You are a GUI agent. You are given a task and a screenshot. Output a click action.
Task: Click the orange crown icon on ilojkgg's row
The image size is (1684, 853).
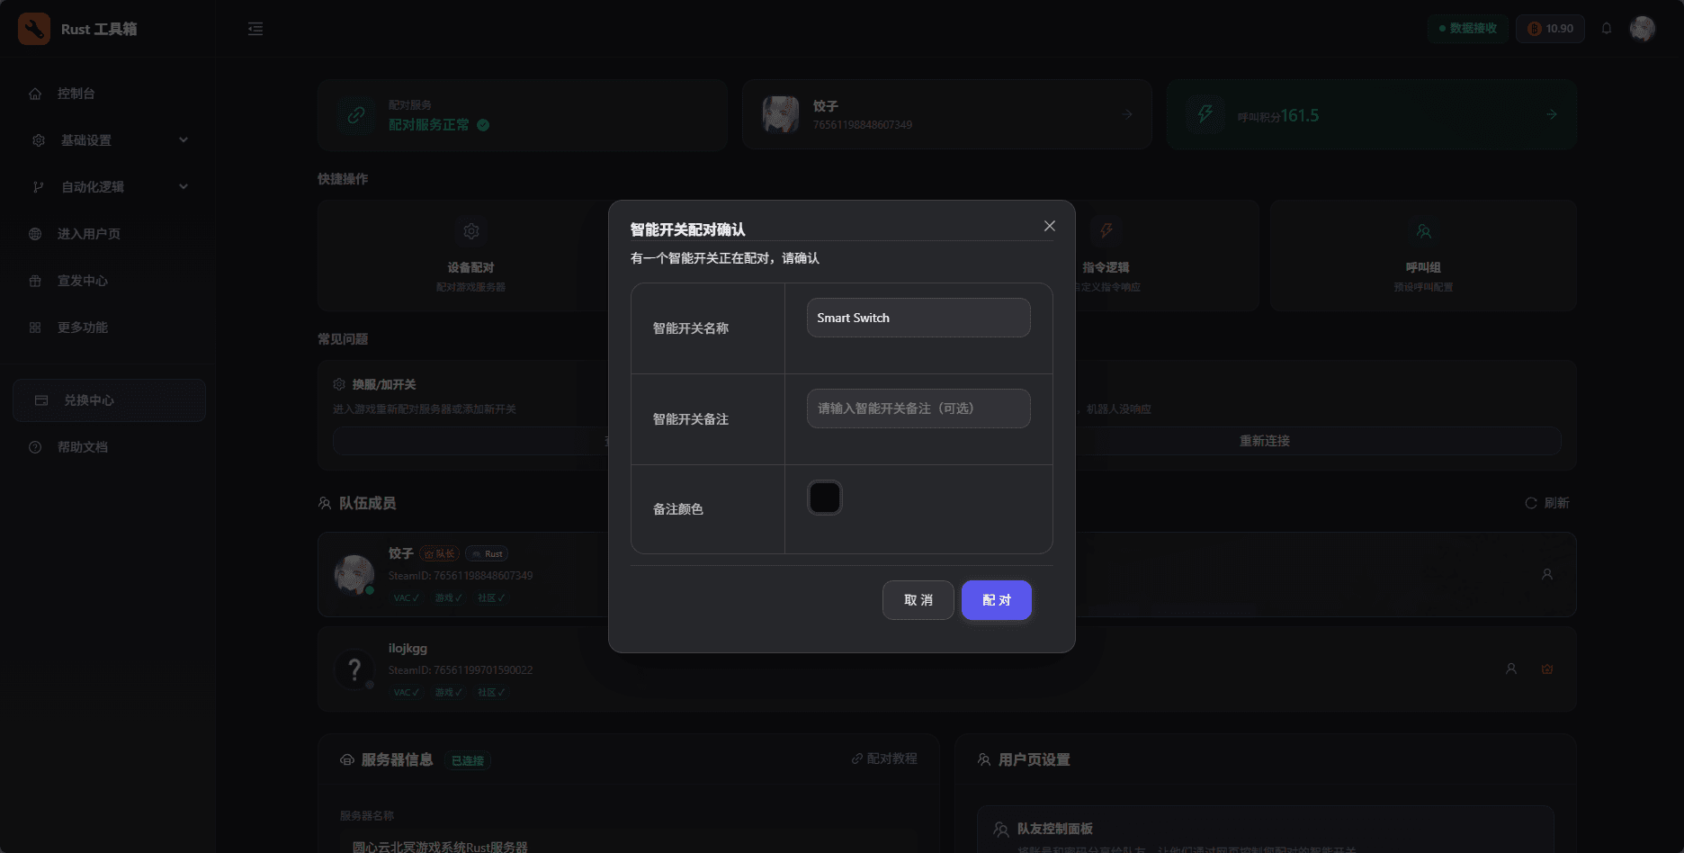(1546, 669)
